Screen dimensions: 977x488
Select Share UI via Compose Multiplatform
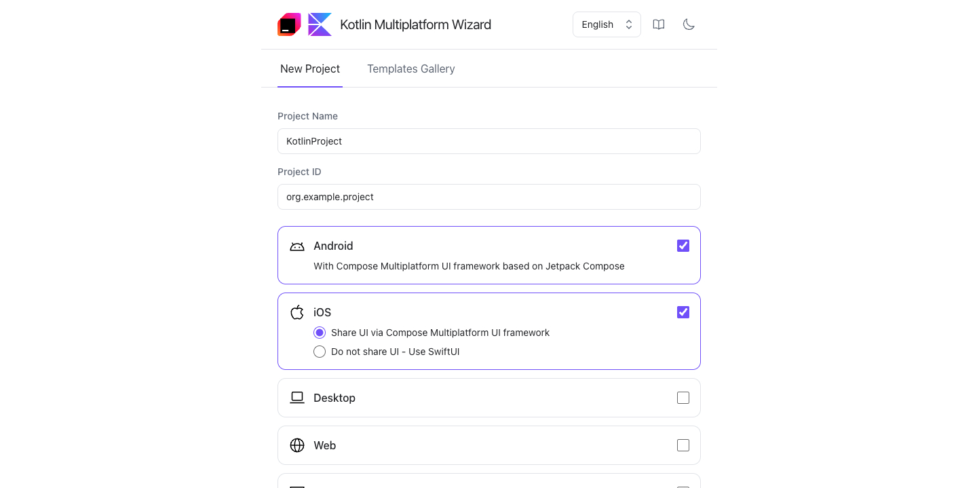(x=320, y=333)
